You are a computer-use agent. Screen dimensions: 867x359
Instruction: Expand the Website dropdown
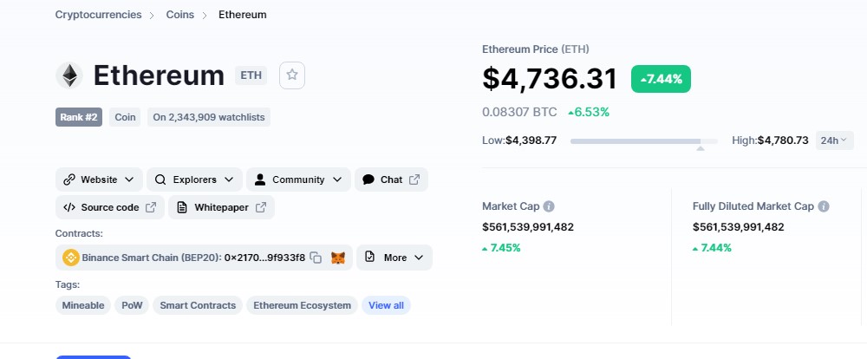[99, 179]
